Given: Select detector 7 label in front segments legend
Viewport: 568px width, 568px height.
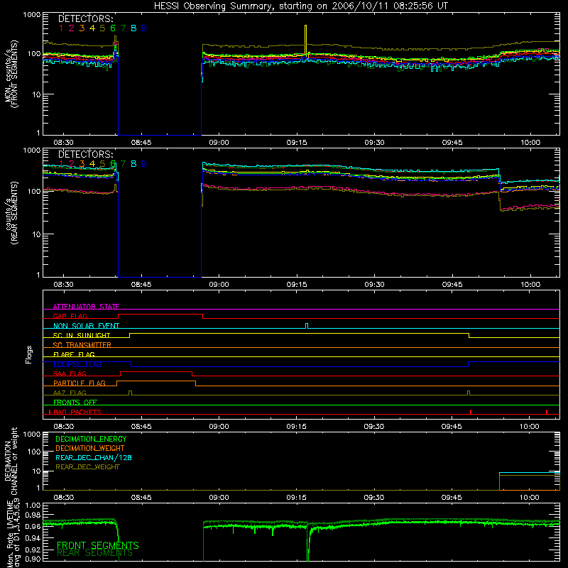Looking at the screenshot, I should tap(123, 28).
